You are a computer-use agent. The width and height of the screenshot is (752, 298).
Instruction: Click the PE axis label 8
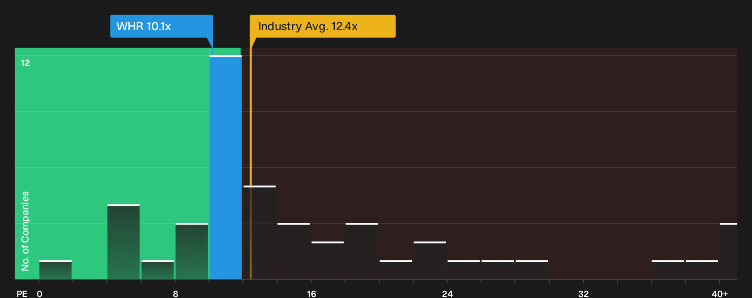tap(176, 293)
